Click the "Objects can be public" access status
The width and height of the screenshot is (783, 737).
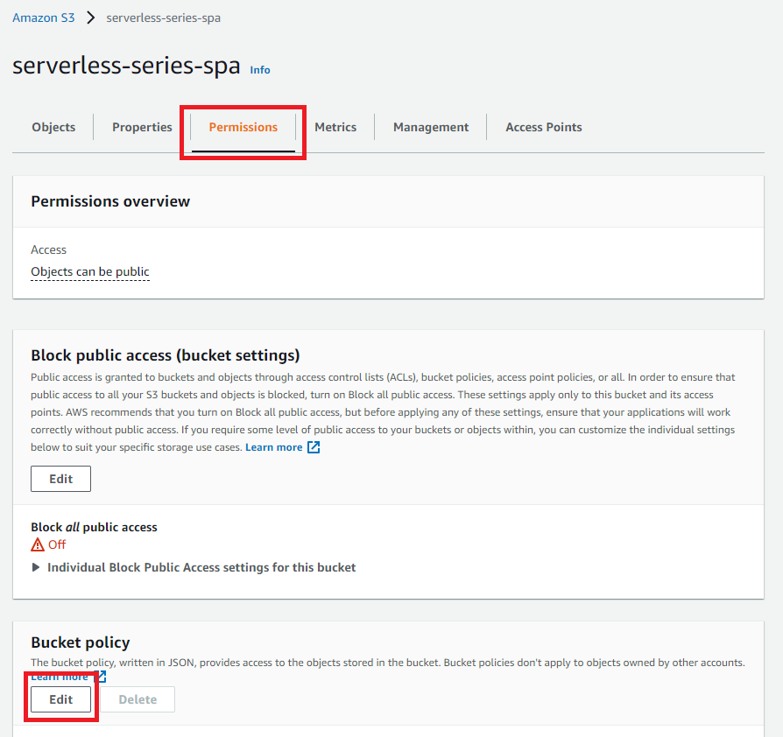pyautogui.click(x=90, y=271)
